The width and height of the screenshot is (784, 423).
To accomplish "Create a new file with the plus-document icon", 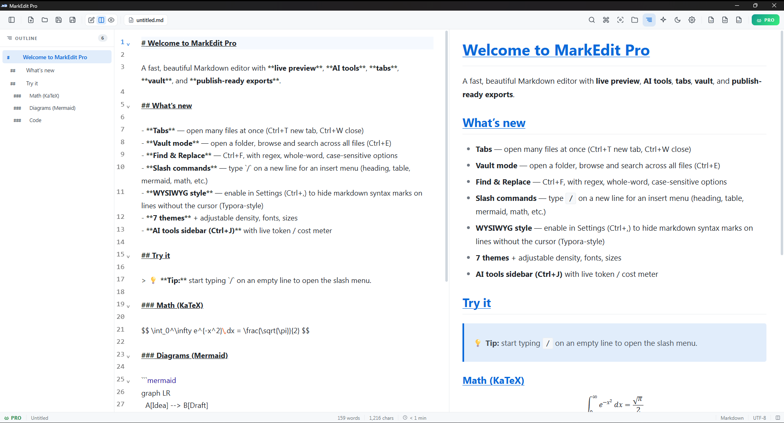I will click(31, 20).
